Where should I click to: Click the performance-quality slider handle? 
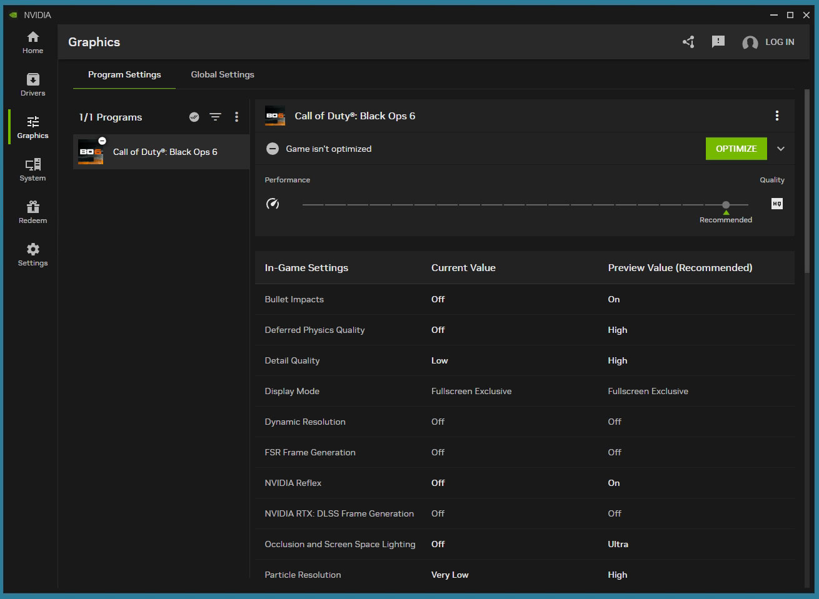[x=726, y=205]
